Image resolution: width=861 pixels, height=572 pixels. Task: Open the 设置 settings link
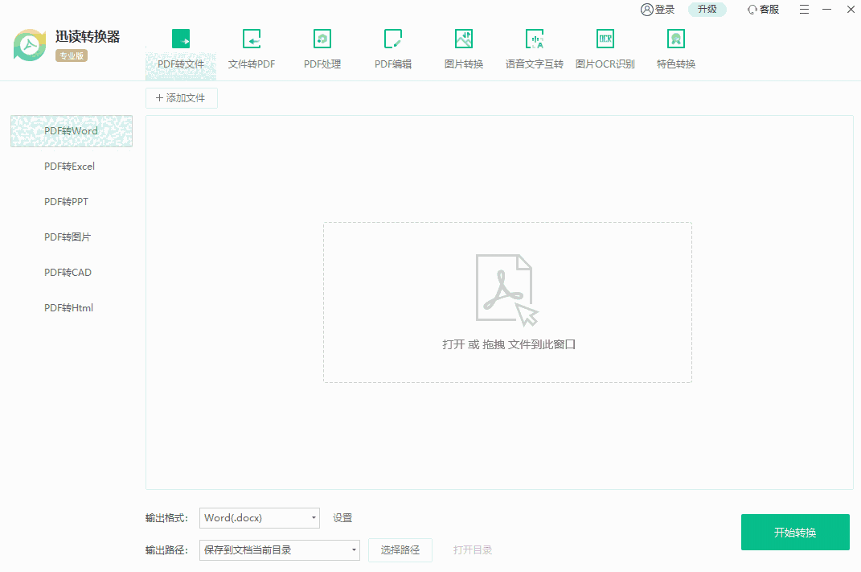tap(342, 518)
